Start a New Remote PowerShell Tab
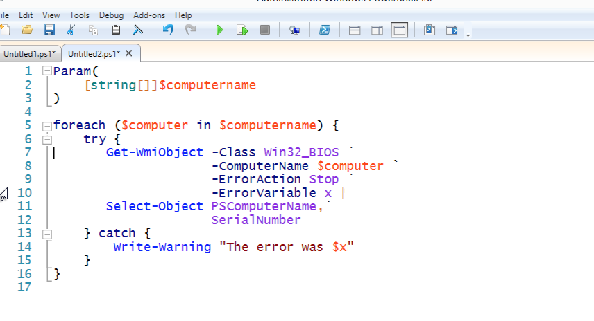The height and width of the screenshot is (321, 594). [x=294, y=30]
